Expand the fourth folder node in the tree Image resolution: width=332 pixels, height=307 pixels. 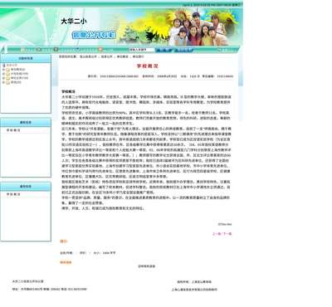(x=3, y=82)
